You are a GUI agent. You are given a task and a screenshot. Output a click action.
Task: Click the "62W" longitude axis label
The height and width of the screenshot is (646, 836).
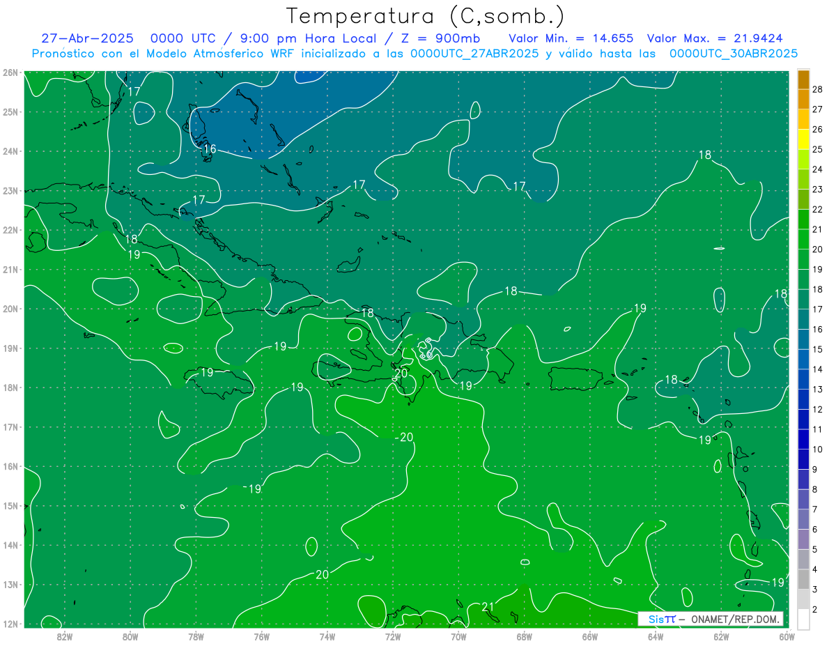721,636
